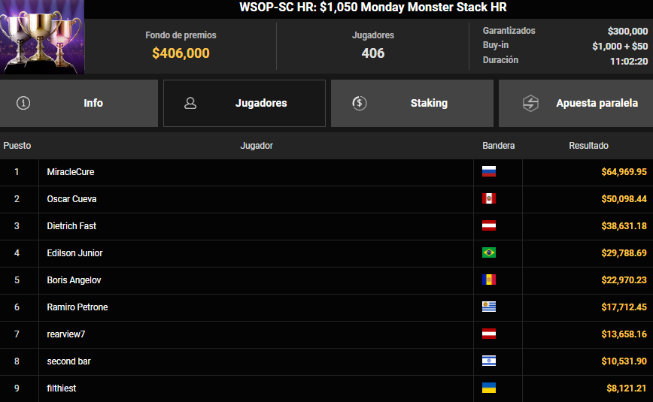The image size is (653, 402).
Task: Click the Uruguay flag for Ramiro Petrone
Action: coord(489,307)
